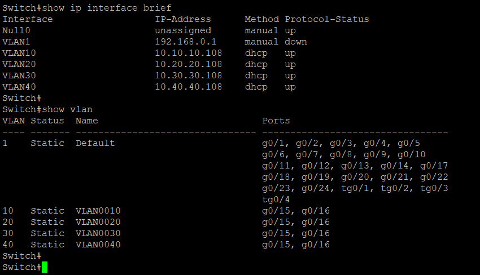Click the IP-Address column header
This screenshot has width=480, height=275.
(183, 19)
